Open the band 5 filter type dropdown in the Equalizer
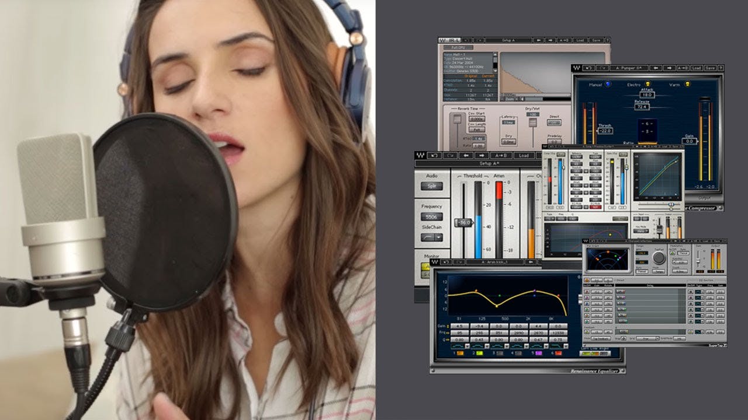The height and width of the screenshot is (420, 748). [546, 346]
